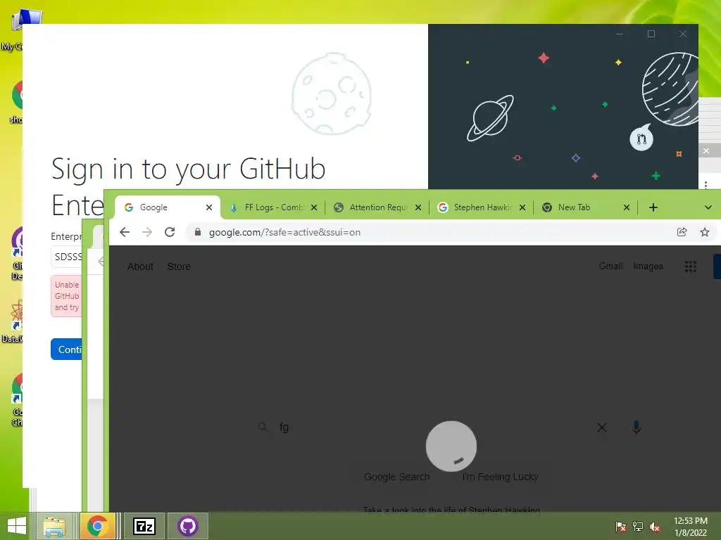Close the New Tab tab
Screen dimensions: 721x540
click(x=626, y=207)
